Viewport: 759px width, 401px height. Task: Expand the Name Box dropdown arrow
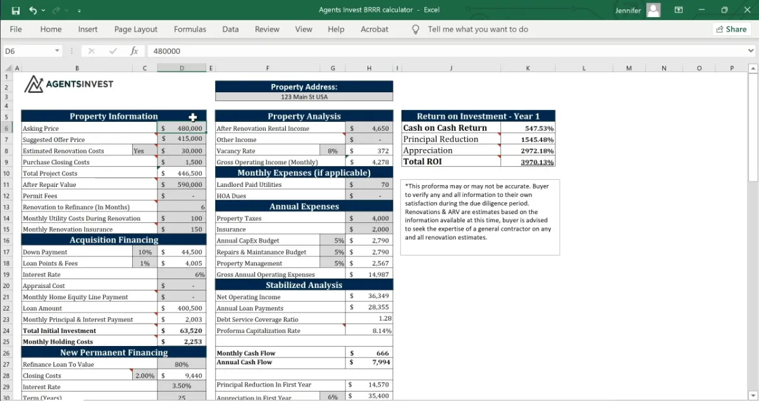point(57,51)
